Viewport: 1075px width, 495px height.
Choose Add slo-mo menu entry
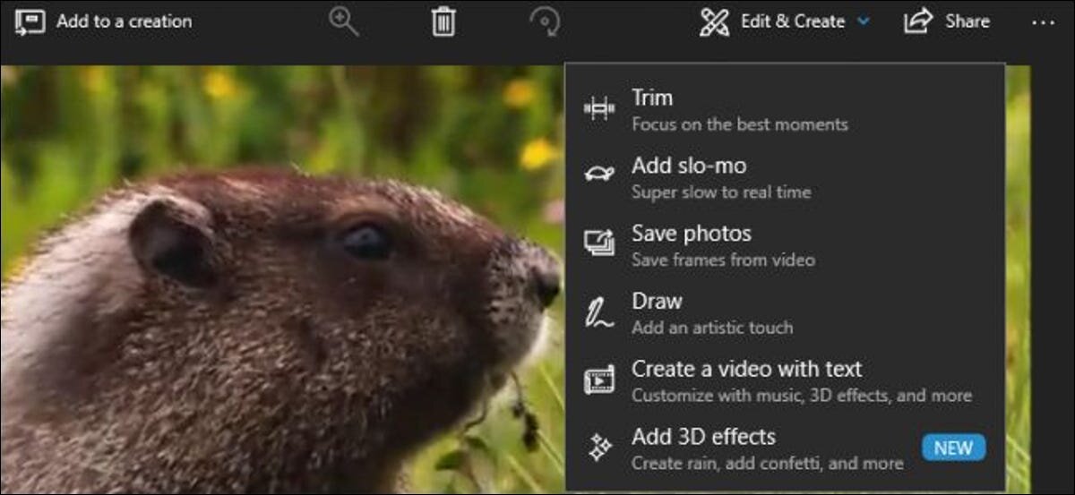(x=785, y=177)
